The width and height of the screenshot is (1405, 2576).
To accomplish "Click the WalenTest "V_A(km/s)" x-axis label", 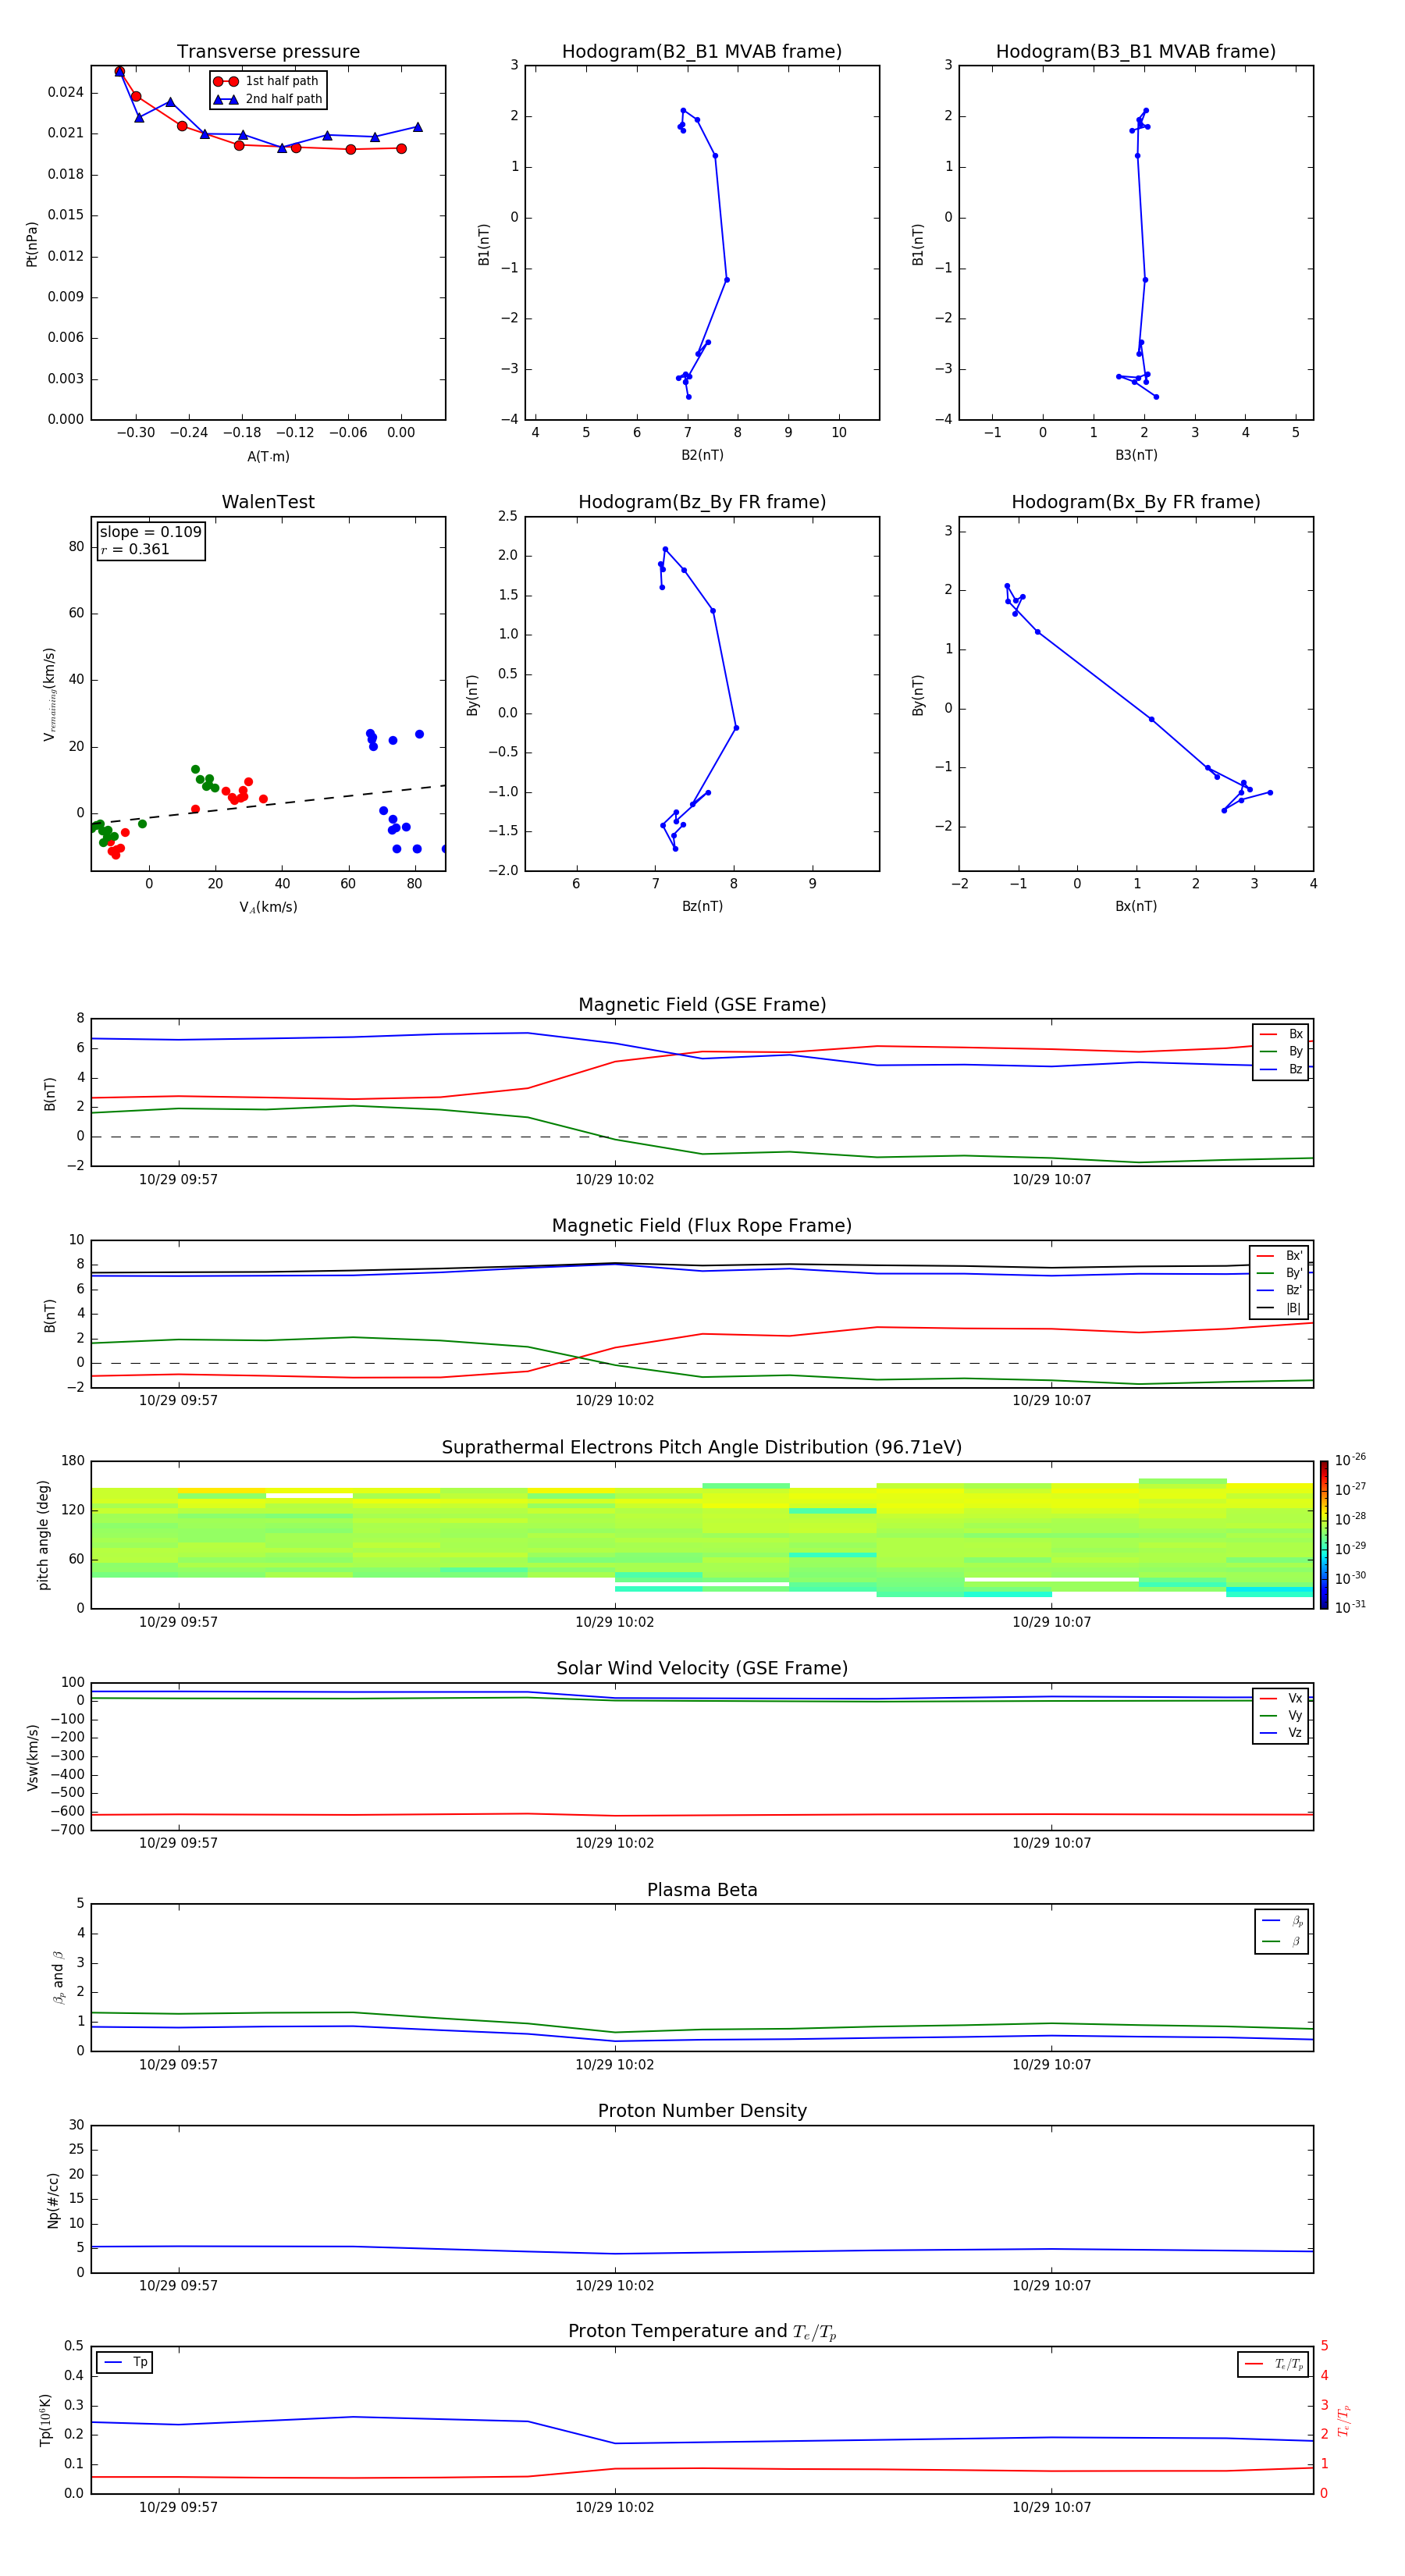I will coord(268,907).
